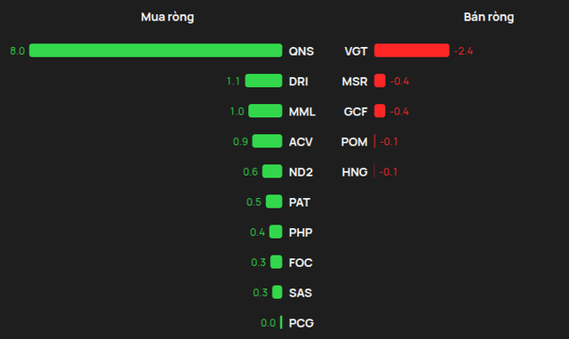Select the HNG ticker label
Viewport: 569px width, 339px height.
click(355, 172)
